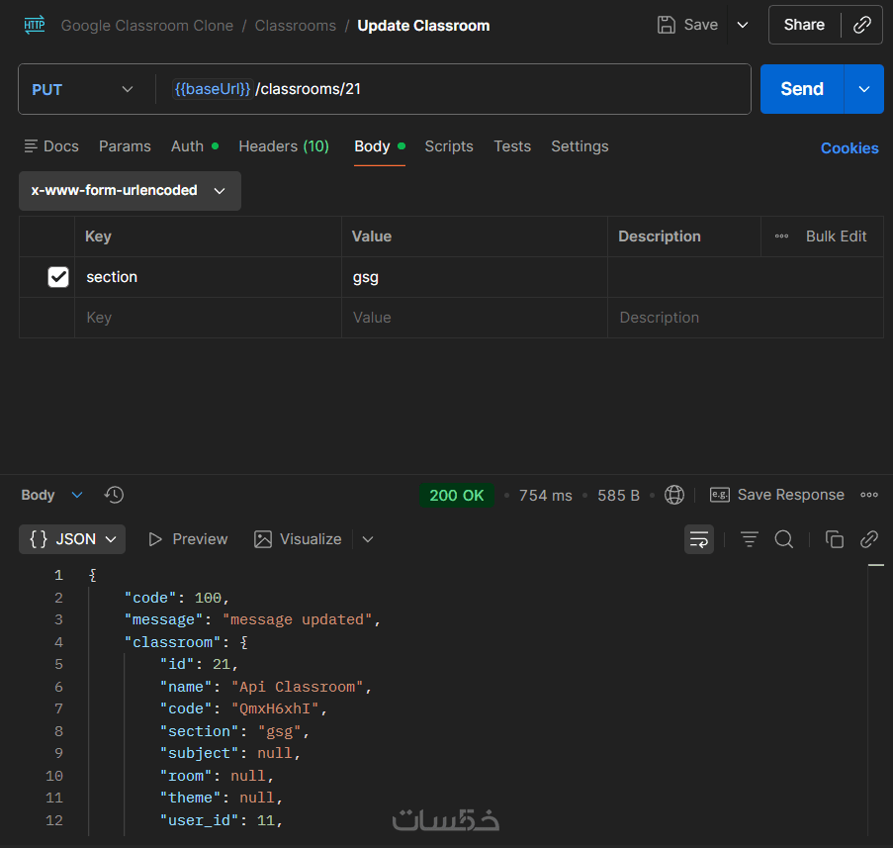Edit the gsg value cell

[475, 277]
